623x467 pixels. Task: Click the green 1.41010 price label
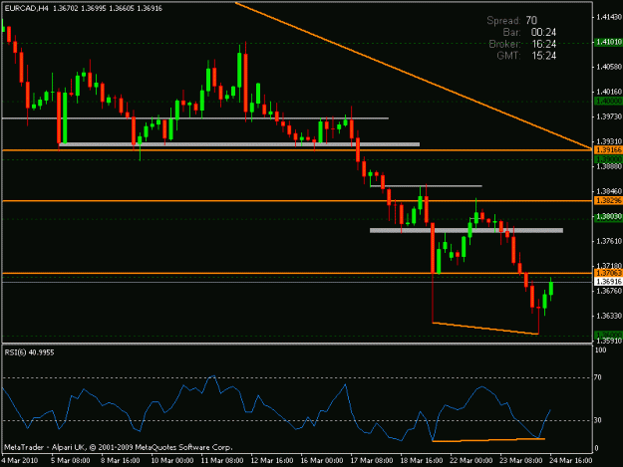[x=608, y=42]
